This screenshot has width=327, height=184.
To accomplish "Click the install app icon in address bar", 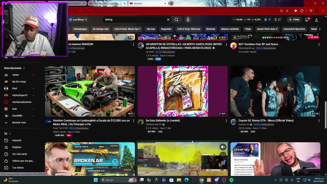I will pos(282,11).
